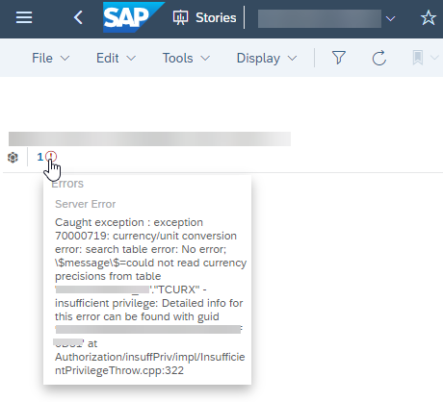The height and width of the screenshot is (402, 443).
Task: Click the error count number 1
Action: pyautogui.click(x=39, y=157)
